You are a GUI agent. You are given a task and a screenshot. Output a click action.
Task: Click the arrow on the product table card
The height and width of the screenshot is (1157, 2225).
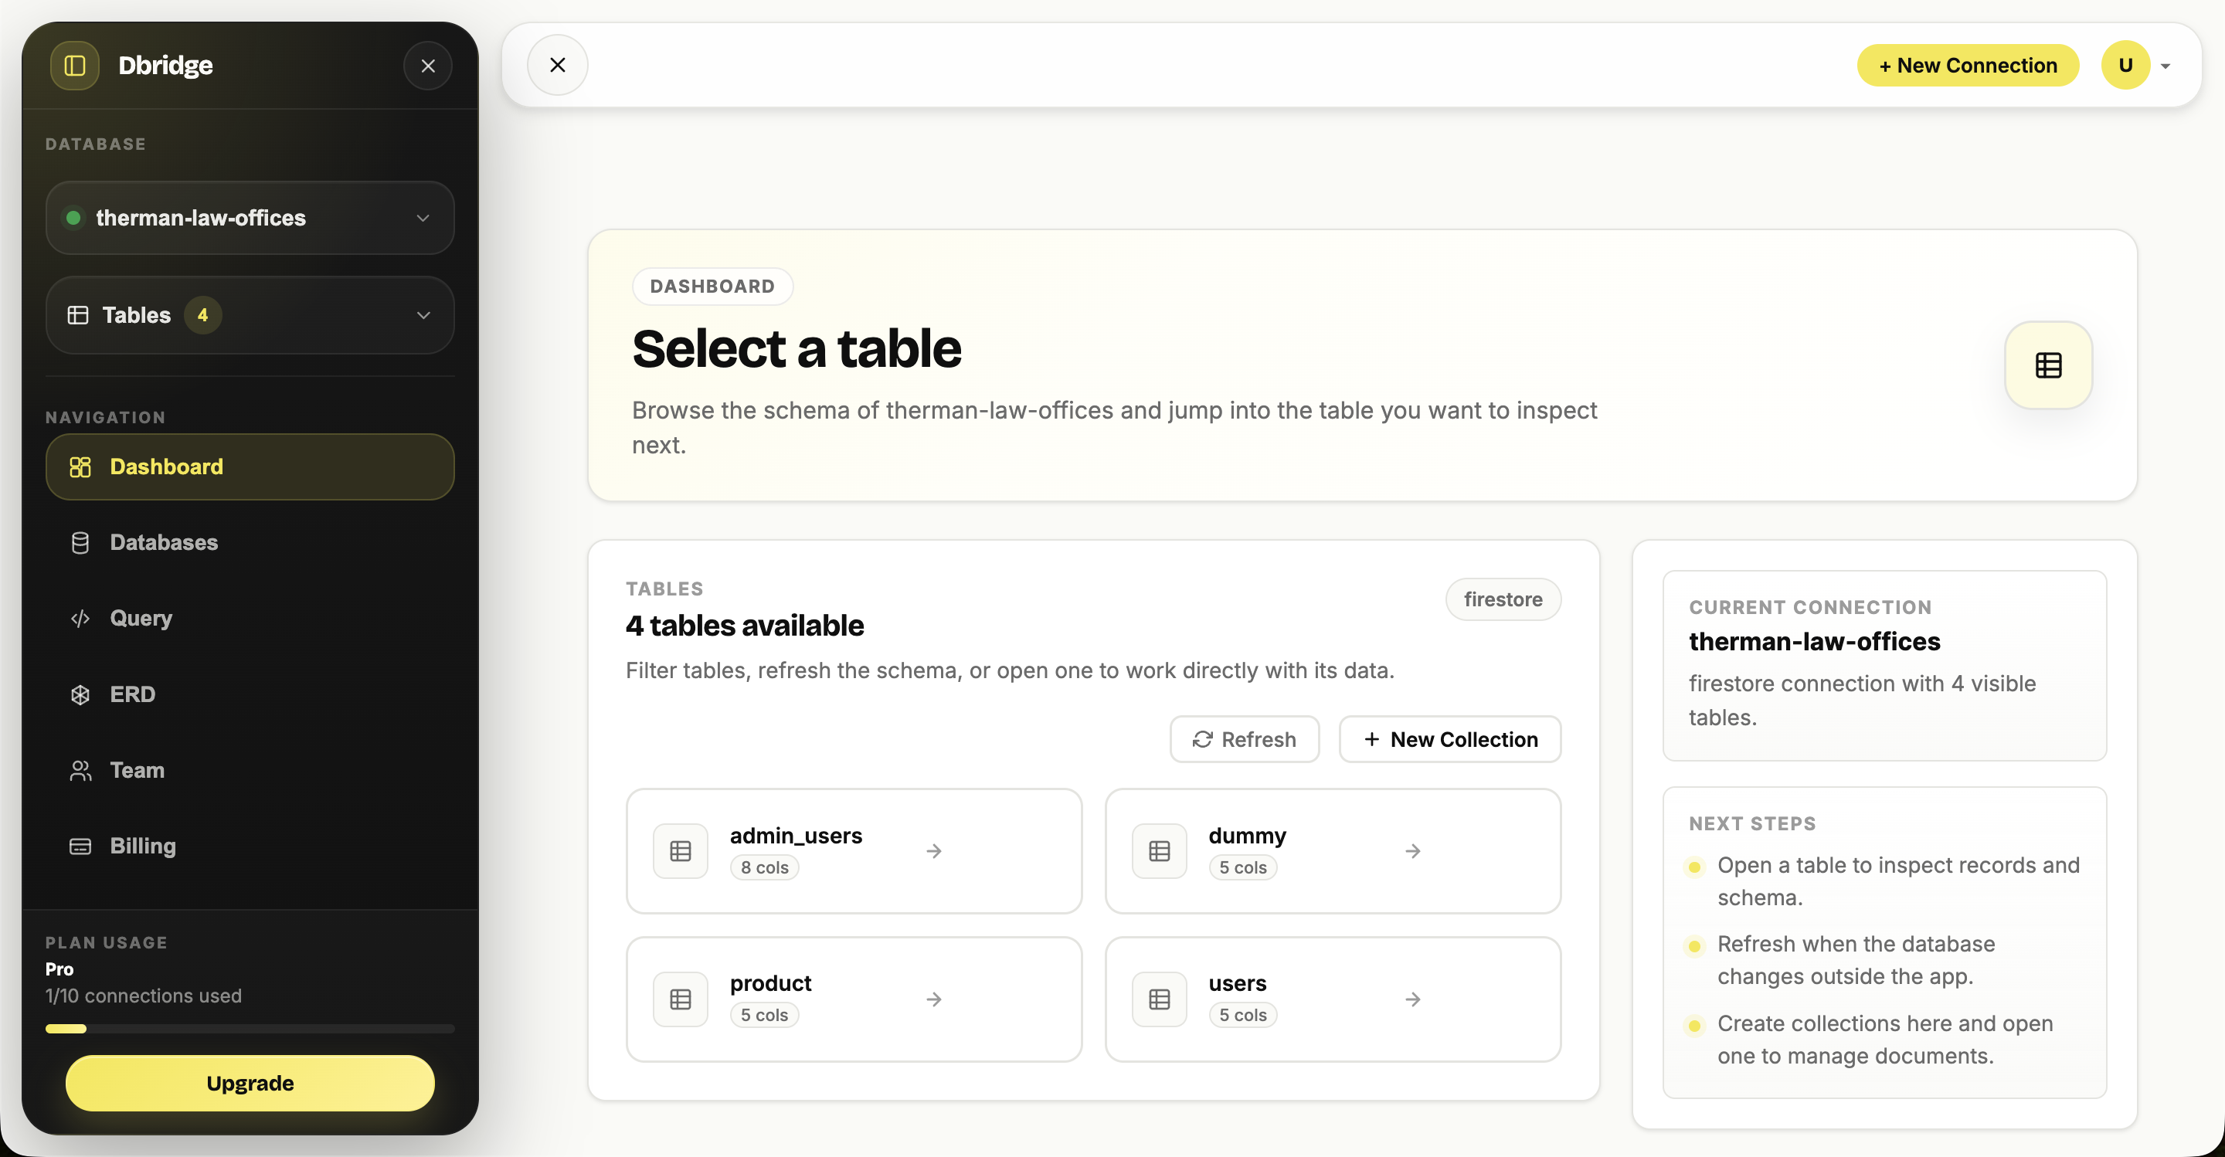coord(934,999)
